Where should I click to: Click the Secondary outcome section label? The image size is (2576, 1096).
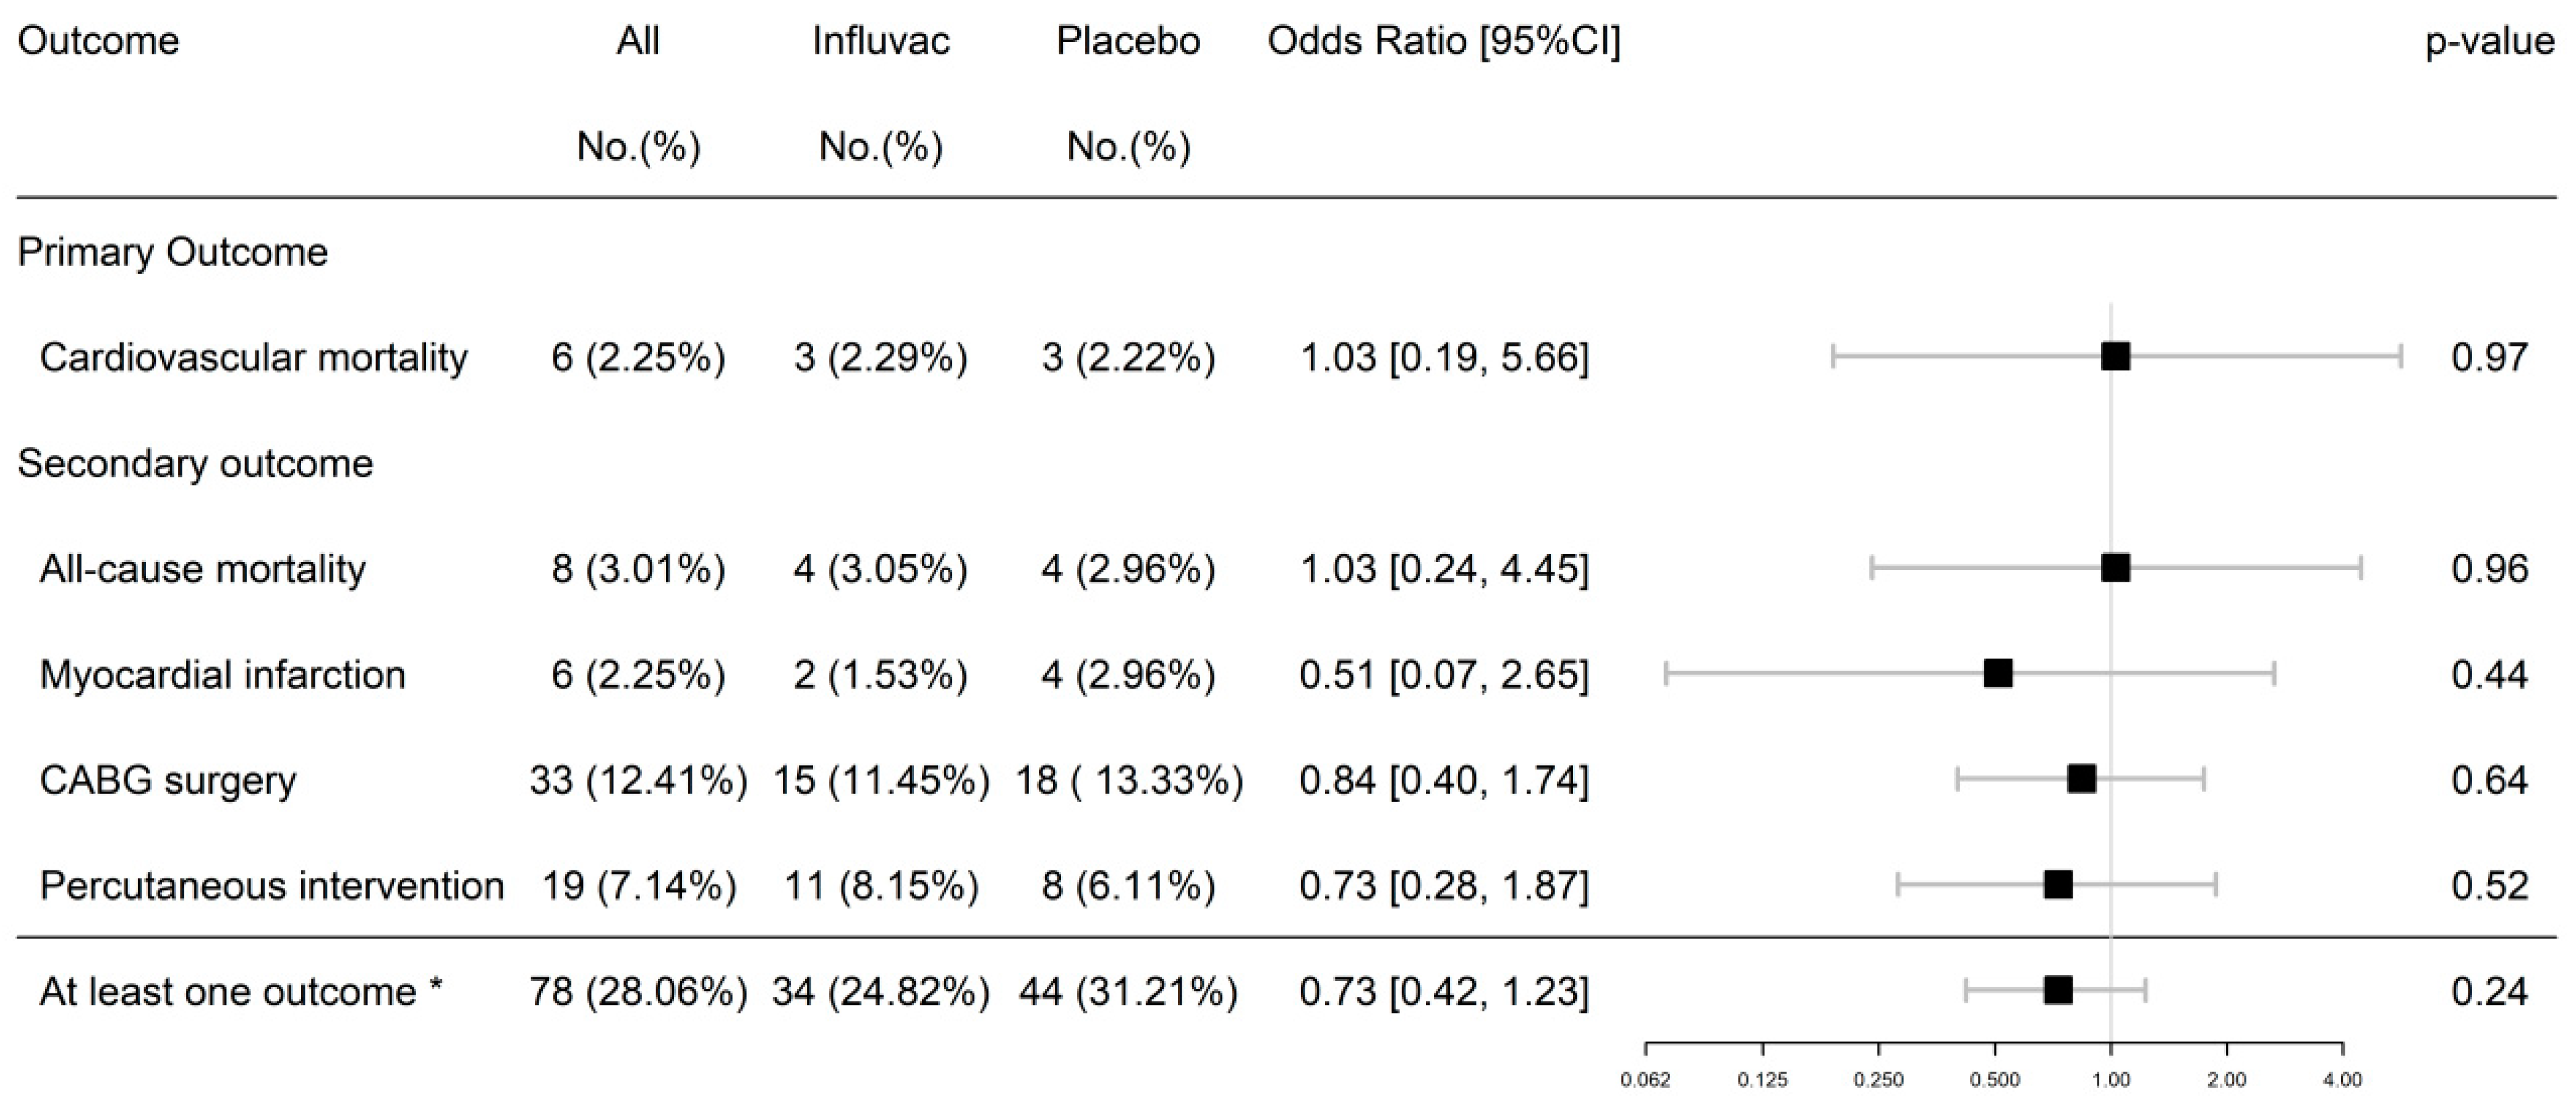click(195, 463)
